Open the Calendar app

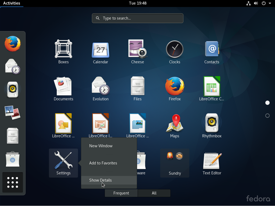[x=100, y=51]
